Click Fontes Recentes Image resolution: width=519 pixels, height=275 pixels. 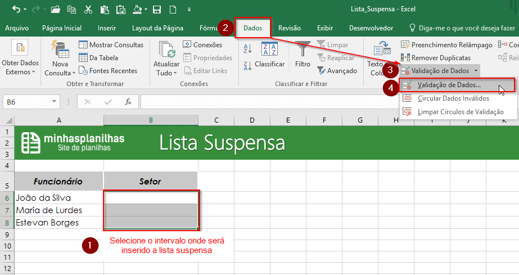[x=108, y=70]
